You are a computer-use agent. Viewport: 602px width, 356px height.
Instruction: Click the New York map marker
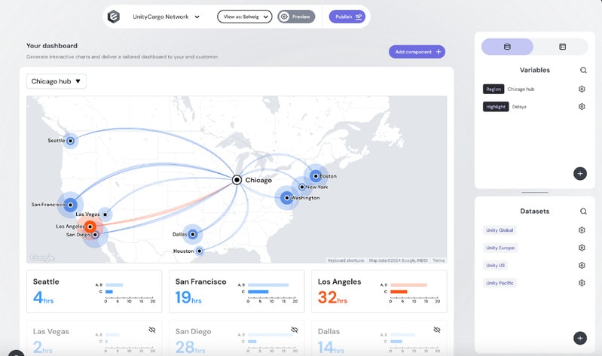[302, 187]
